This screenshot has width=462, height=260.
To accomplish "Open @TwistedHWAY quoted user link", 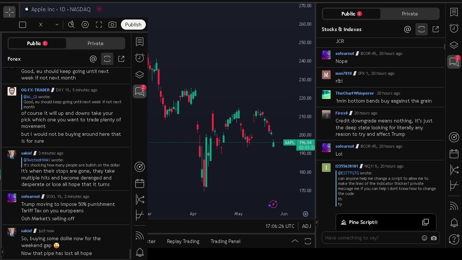I will [x=37, y=160].
